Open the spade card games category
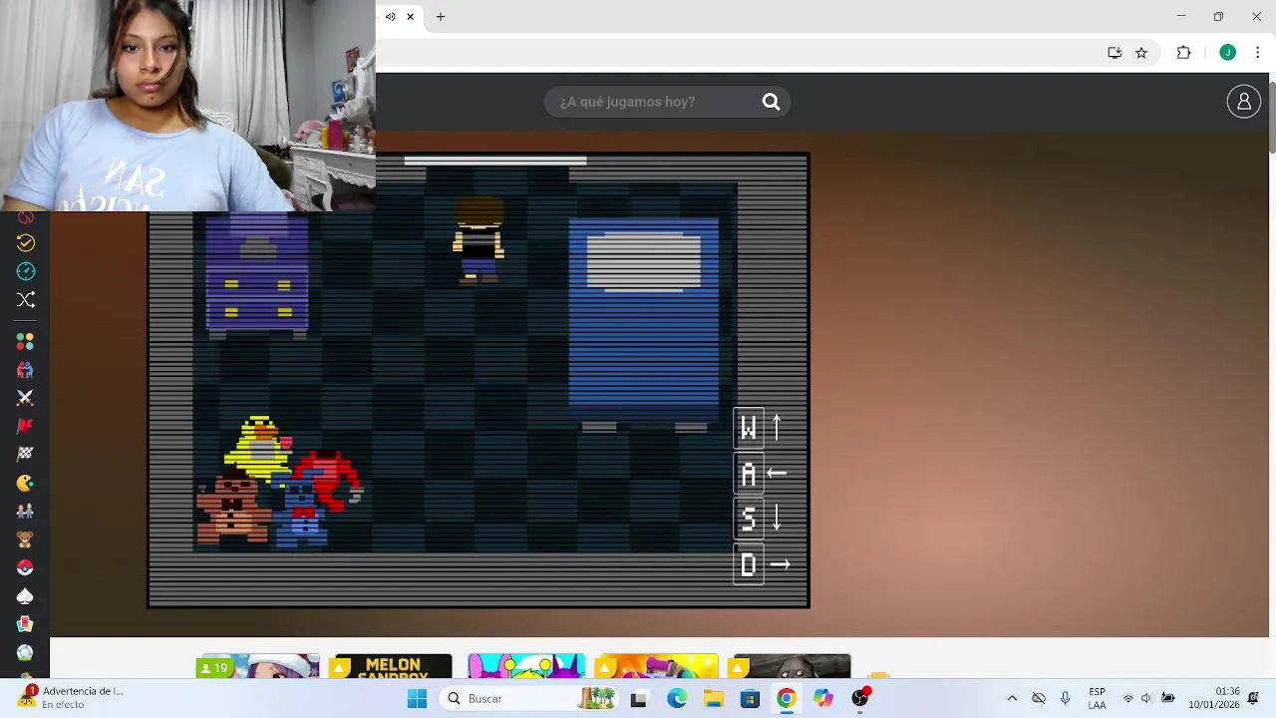Viewport: 1276px width, 718px height. (26, 596)
